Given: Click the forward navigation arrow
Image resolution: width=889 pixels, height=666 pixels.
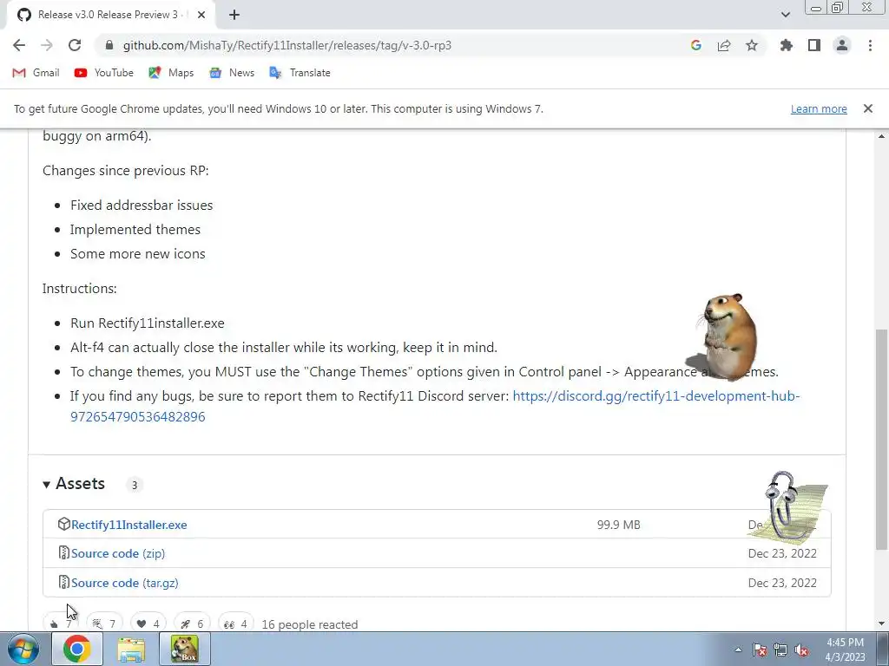Looking at the screenshot, I should (x=47, y=45).
